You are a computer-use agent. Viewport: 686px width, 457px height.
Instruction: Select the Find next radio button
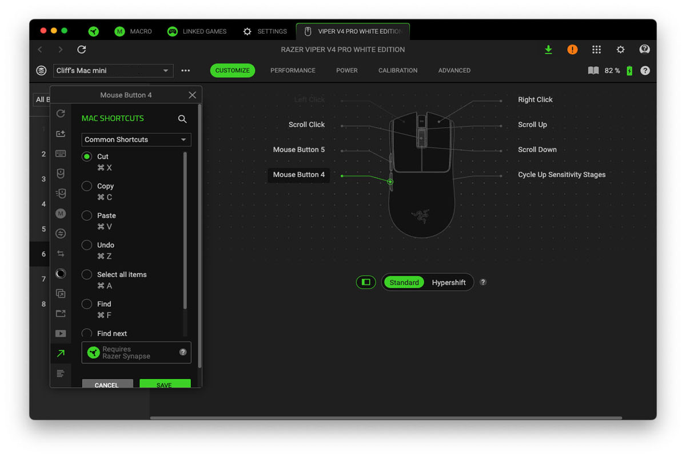[87, 333]
